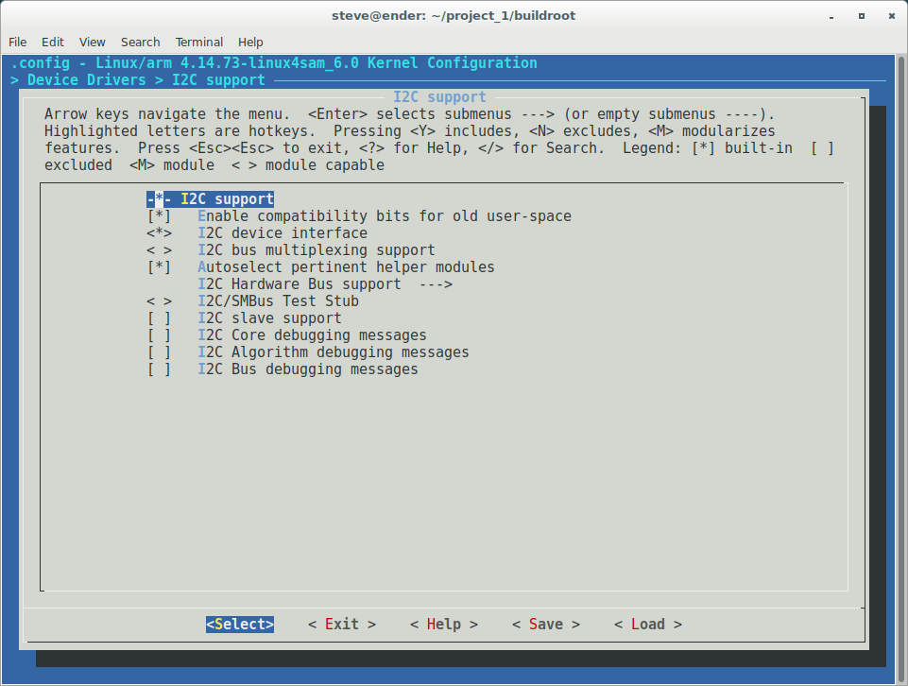
Task: Open the View menu
Action: 92,42
